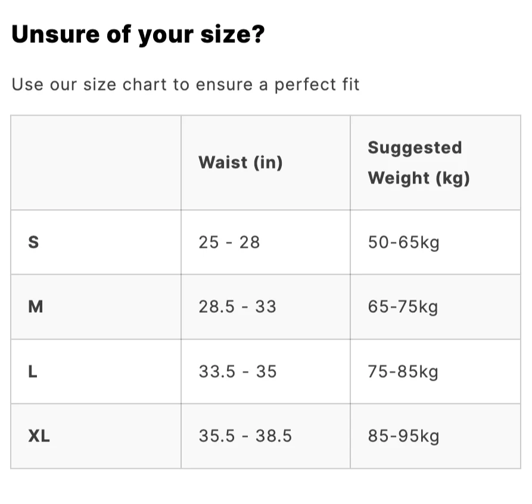Click the S size row label
The width and height of the screenshot is (532, 504).
(33, 242)
